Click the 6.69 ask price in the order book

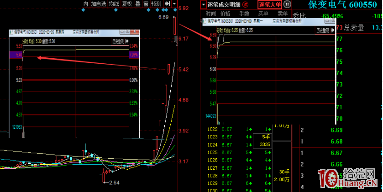(x=337, y=130)
